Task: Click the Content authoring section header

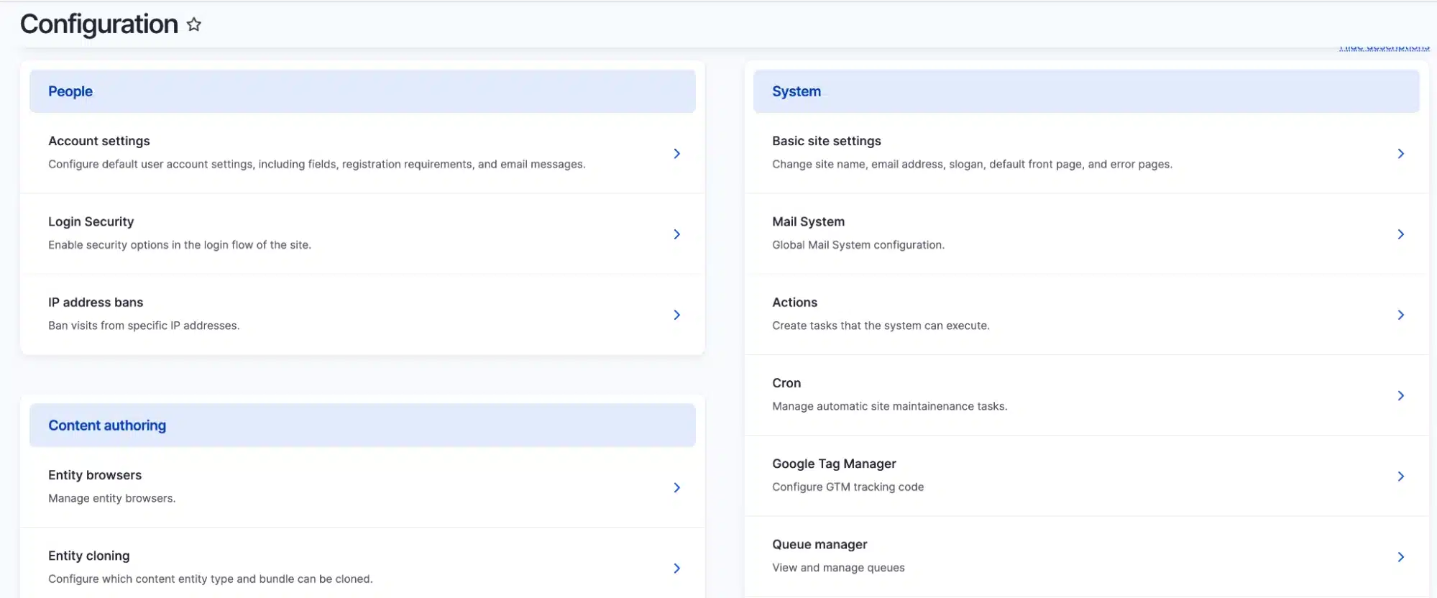Action: pyautogui.click(x=362, y=425)
